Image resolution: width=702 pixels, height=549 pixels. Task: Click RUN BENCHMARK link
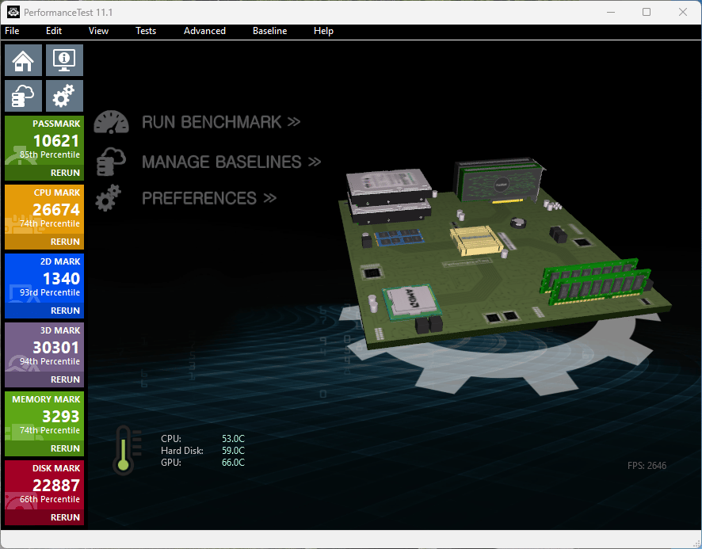(221, 122)
